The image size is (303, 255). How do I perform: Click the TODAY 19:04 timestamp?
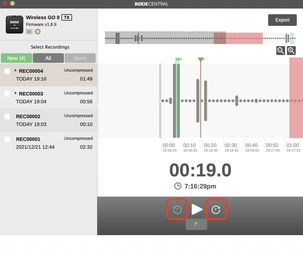[31, 102]
